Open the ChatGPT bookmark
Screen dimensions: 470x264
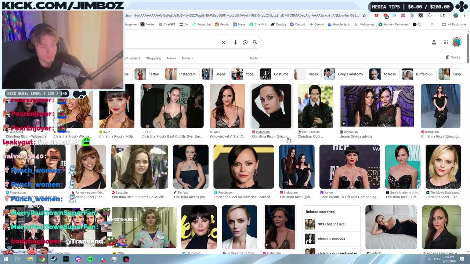pyautogui.click(x=167, y=25)
